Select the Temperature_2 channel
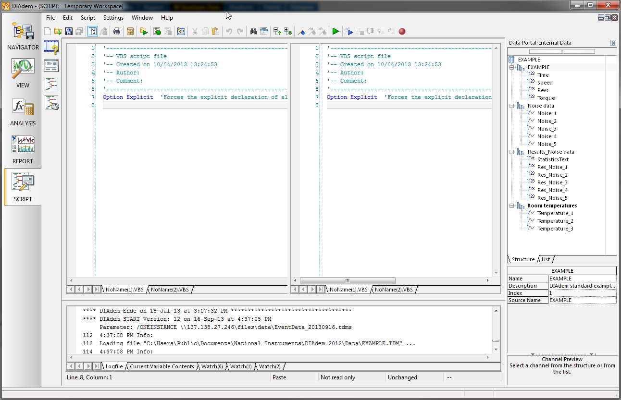 pos(555,221)
